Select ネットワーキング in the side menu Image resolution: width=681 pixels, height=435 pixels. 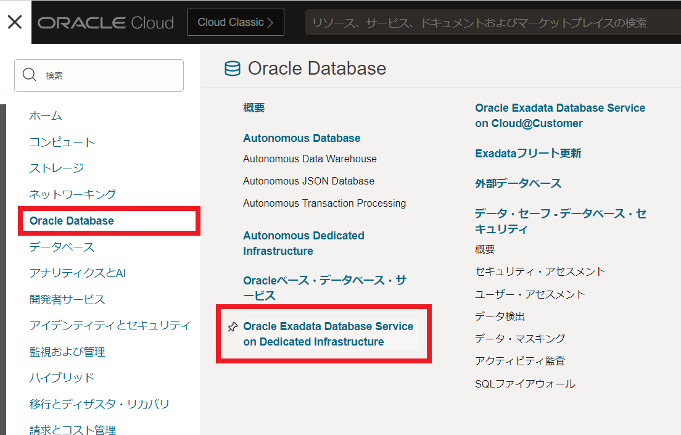72,194
